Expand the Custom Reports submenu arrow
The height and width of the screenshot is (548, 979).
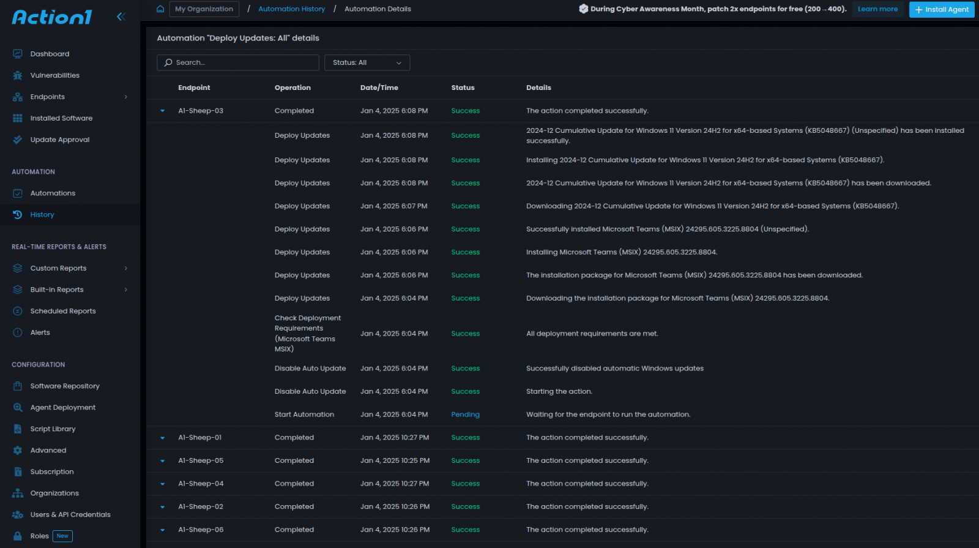[x=126, y=268]
